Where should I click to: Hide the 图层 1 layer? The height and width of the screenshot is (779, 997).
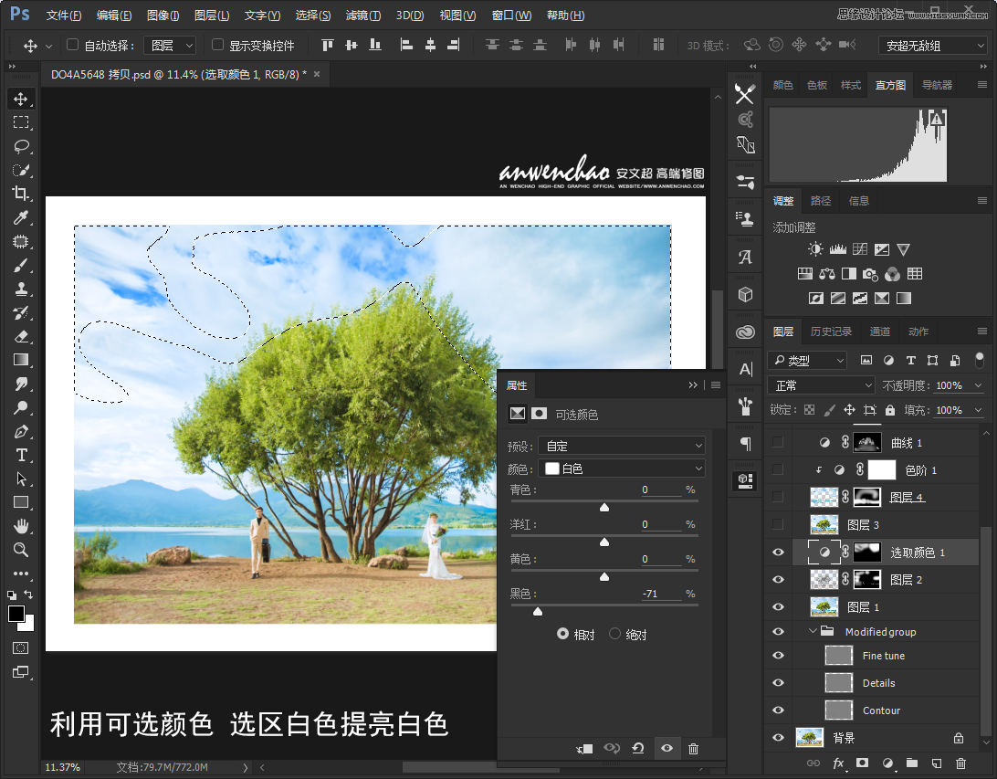coord(778,607)
